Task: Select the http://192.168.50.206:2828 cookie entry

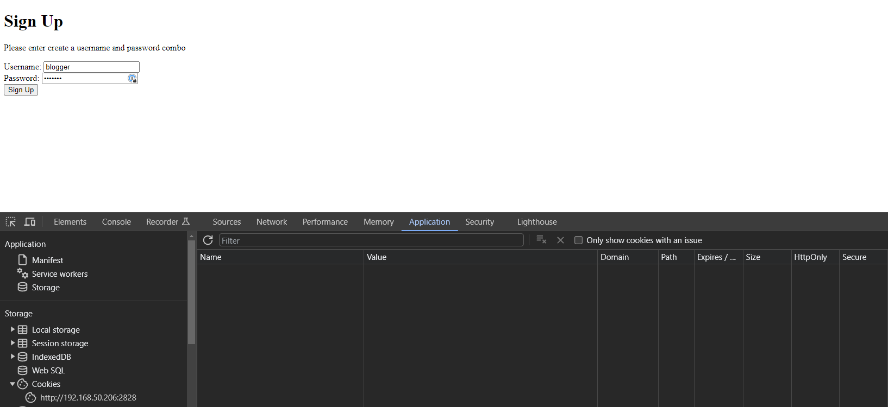Action: click(87, 398)
